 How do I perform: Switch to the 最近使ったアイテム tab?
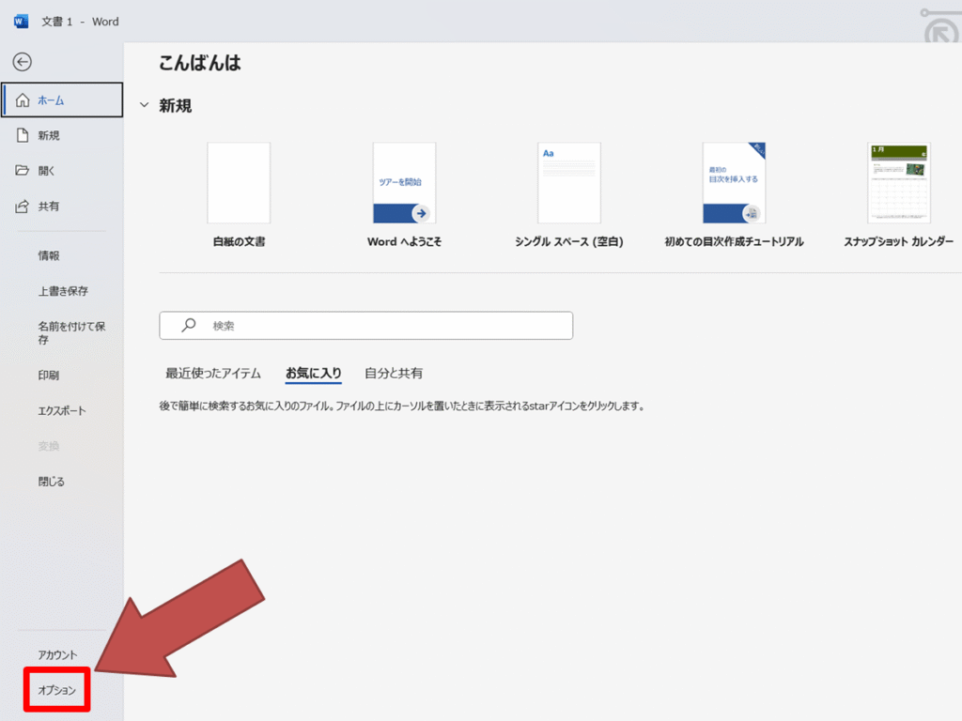tap(213, 373)
